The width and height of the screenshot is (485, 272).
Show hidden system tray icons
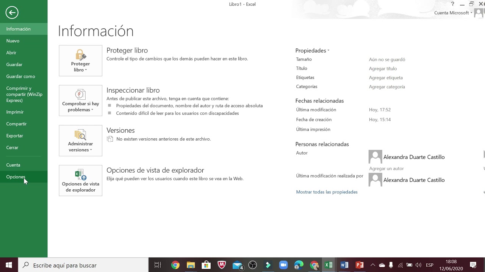click(372, 265)
